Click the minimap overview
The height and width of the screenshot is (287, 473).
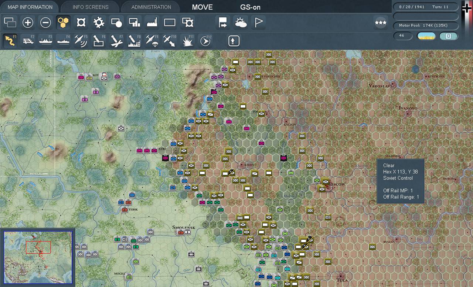tap(38, 257)
